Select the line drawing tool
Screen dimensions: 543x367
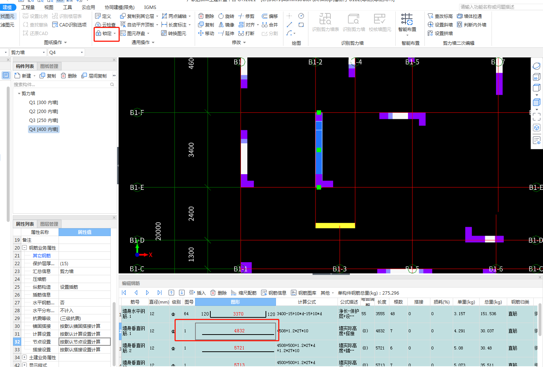[289, 25]
